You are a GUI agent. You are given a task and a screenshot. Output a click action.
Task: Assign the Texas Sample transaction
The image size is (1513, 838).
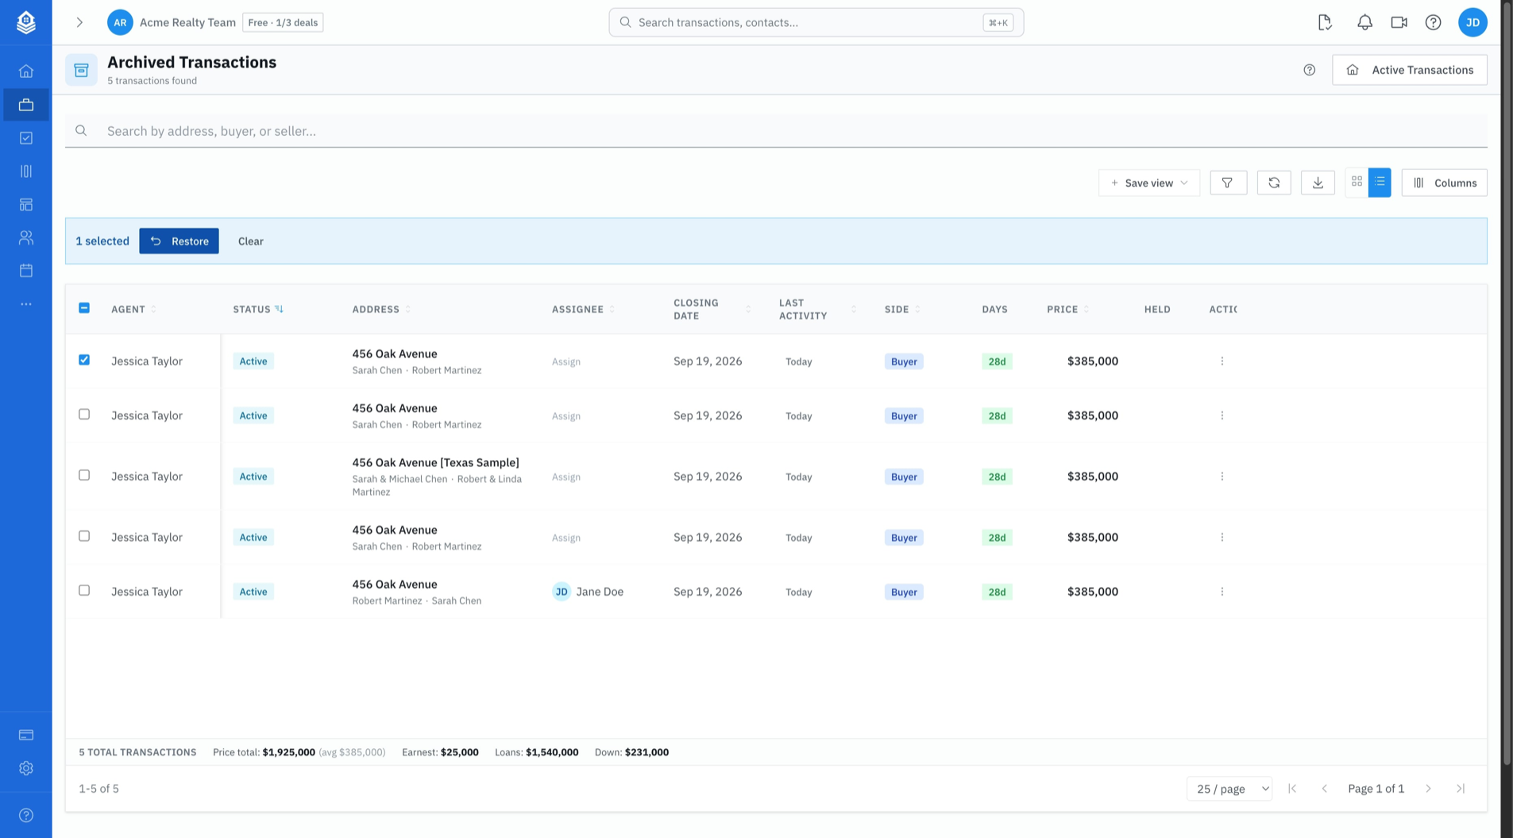(566, 477)
